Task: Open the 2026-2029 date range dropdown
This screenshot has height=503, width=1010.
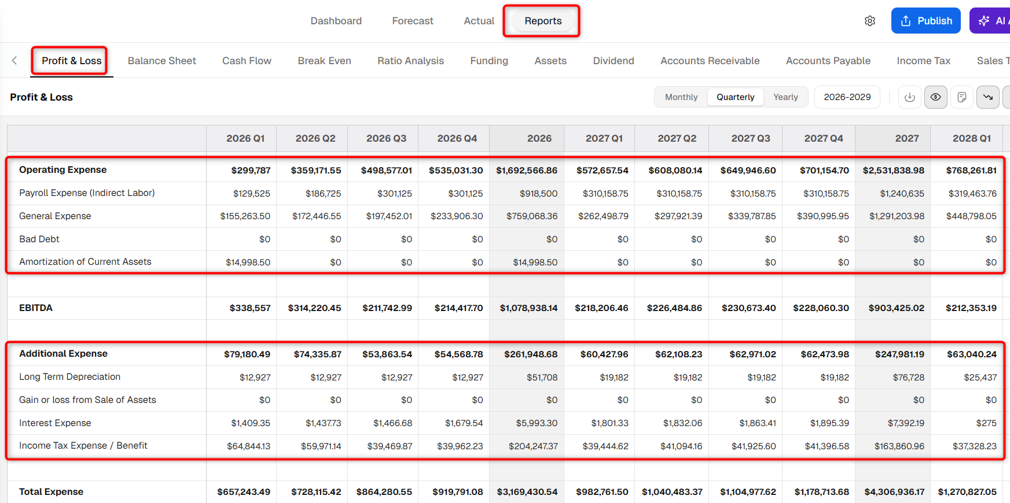Action: 847,97
